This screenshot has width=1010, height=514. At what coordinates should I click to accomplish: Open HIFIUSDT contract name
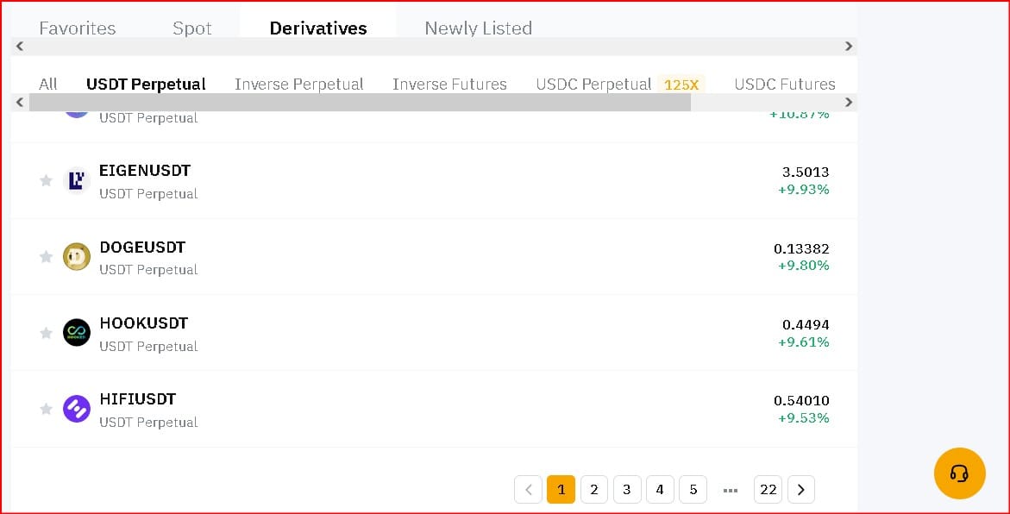click(x=138, y=399)
